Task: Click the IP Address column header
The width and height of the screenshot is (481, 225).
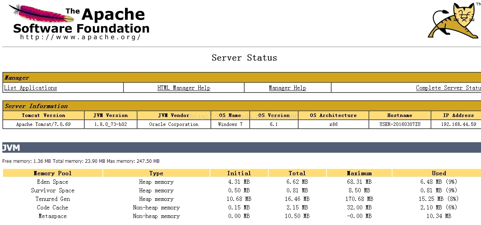Action: click(x=456, y=115)
